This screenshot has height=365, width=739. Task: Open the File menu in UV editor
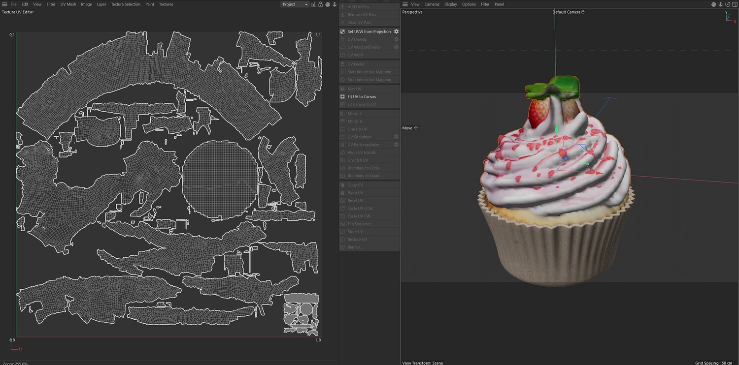click(x=13, y=4)
